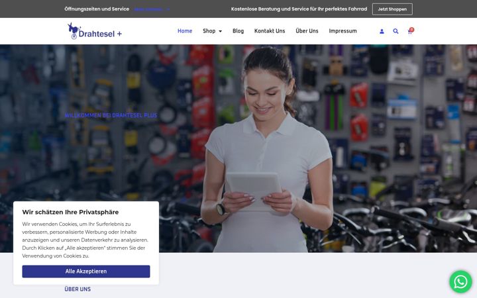The height and width of the screenshot is (298, 477).
Task: Click the hero image of woman with tablet
Action: click(x=238, y=148)
